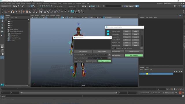Activate the Rotate tool in the toolbox
This screenshot has height=104, width=185.
[2, 31]
